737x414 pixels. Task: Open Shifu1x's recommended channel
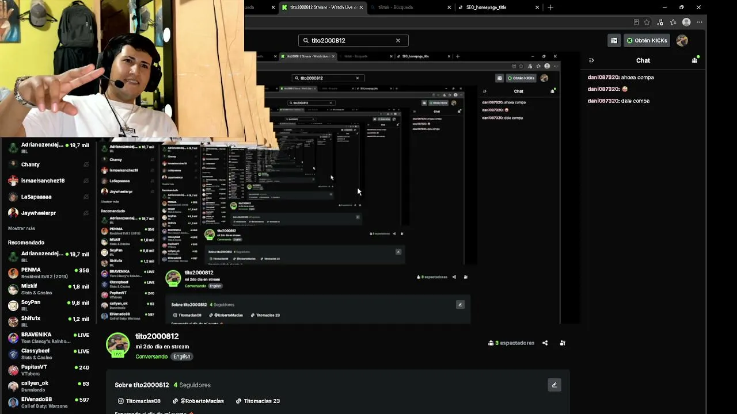click(49, 321)
